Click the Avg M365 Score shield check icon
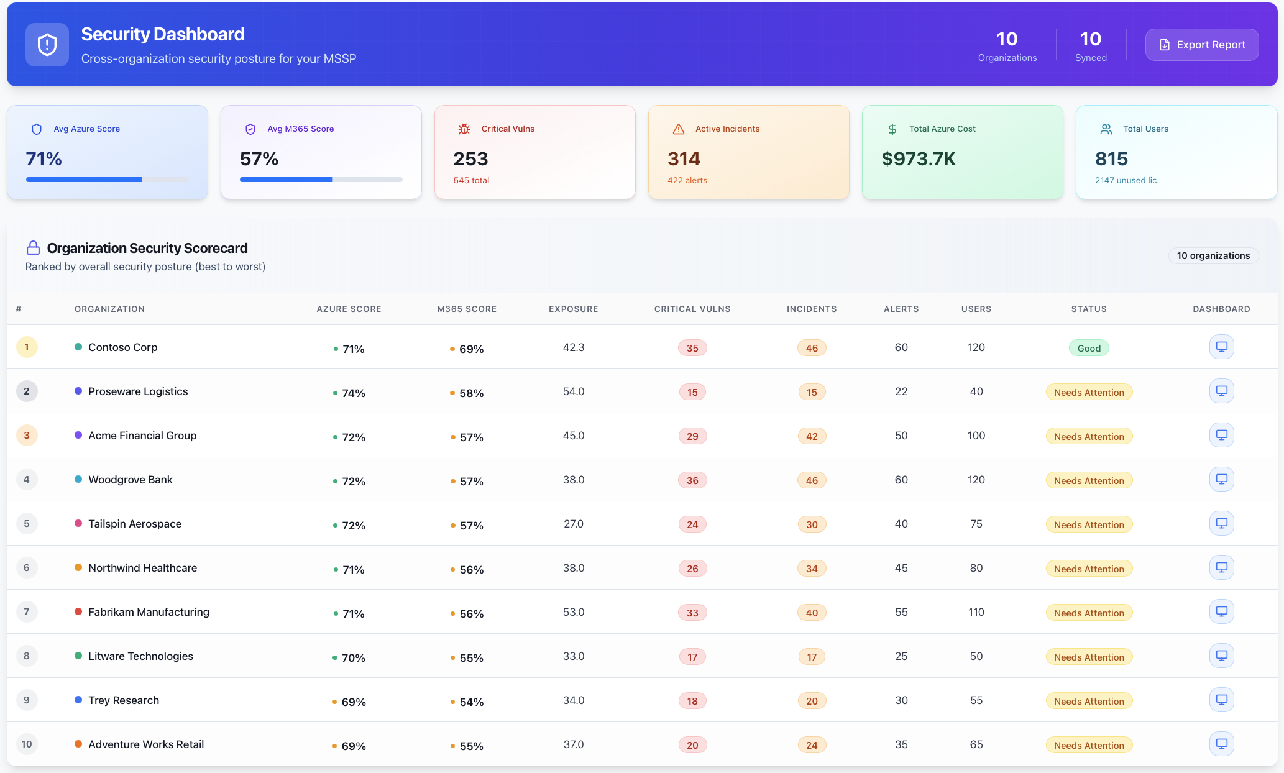The image size is (1284, 773). click(250, 129)
